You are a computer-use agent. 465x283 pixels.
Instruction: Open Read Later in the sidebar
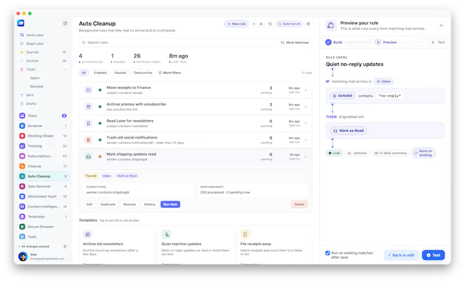[35, 43]
